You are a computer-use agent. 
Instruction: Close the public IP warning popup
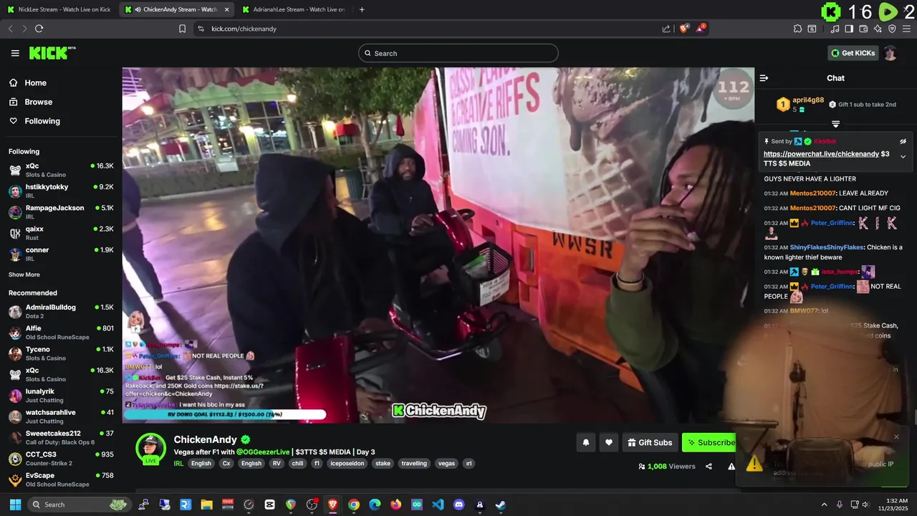[896, 437]
